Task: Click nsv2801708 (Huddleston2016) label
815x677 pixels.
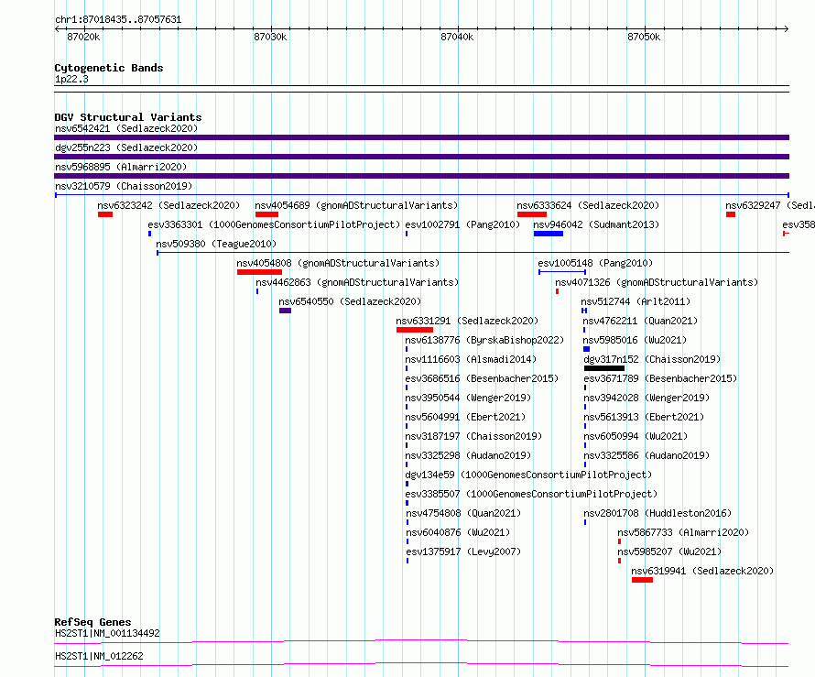Action: (657, 513)
